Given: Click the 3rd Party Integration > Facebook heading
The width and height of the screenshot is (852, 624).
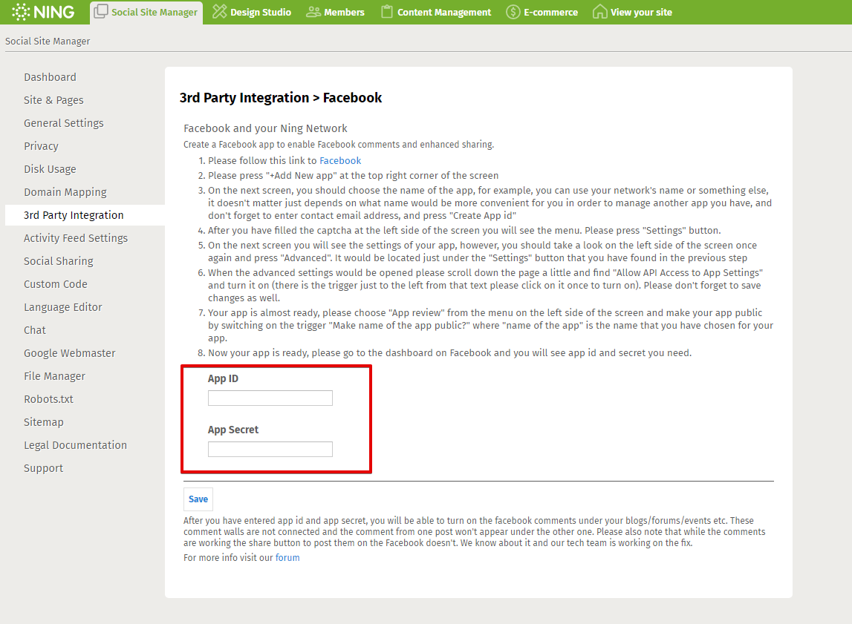Looking at the screenshot, I should tap(281, 98).
